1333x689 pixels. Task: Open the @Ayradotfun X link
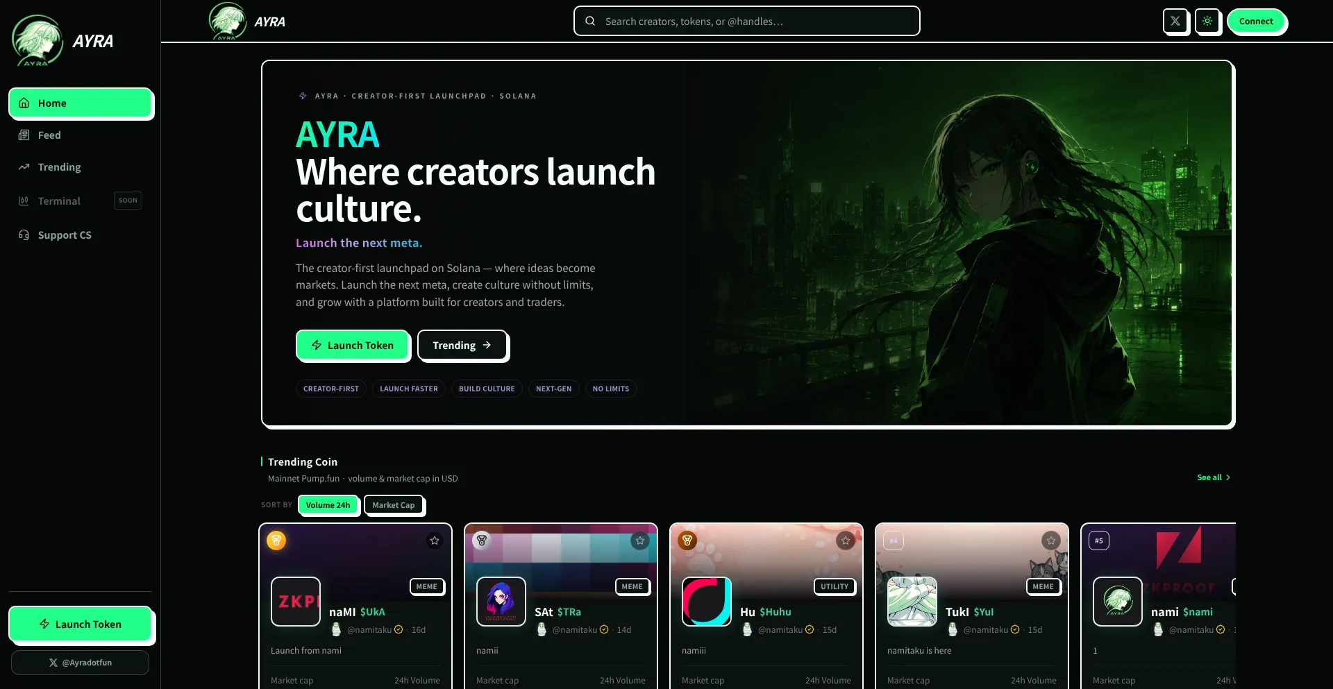click(80, 663)
